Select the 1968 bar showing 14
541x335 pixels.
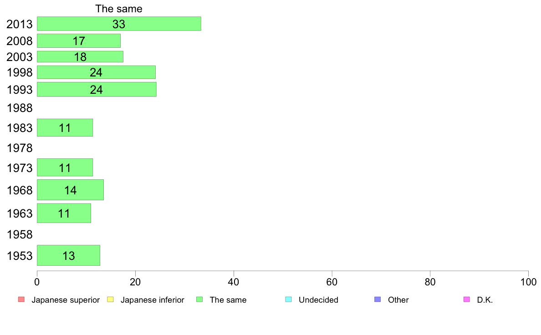click(x=71, y=190)
